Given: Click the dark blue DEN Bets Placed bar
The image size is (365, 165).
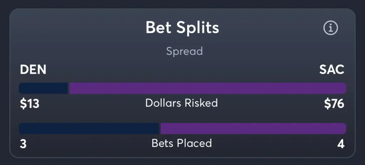Looking at the screenshot, I should click(x=89, y=128).
